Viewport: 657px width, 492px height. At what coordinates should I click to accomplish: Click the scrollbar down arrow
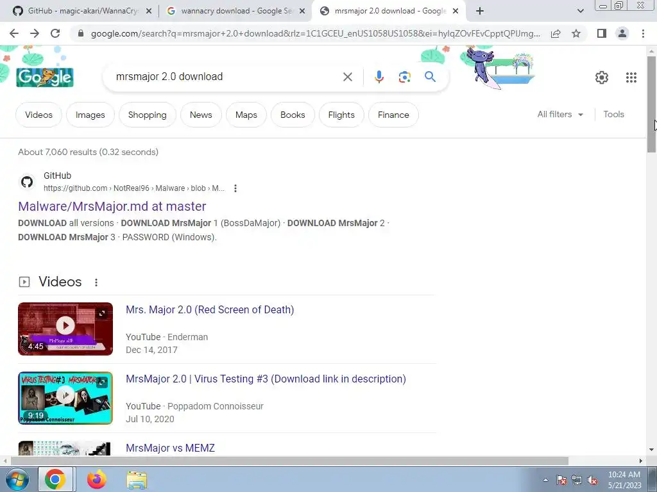coord(651,450)
